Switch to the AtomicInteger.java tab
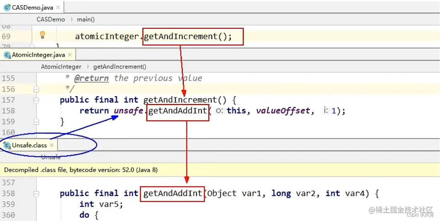The height and width of the screenshot is (221, 440). [x=38, y=55]
